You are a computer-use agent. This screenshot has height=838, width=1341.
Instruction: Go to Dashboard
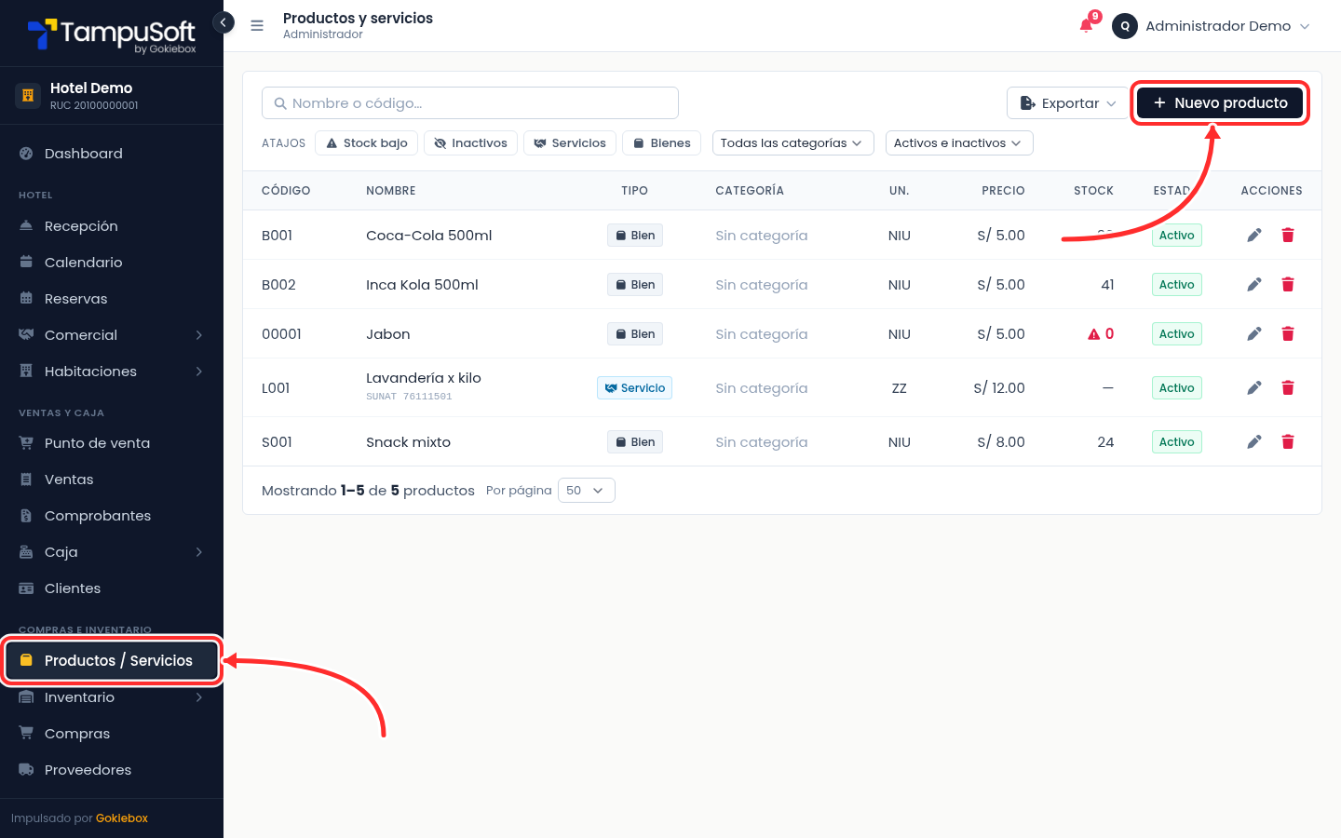pyautogui.click(x=112, y=154)
